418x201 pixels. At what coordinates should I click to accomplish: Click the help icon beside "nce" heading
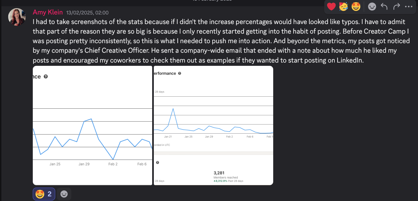46,77
